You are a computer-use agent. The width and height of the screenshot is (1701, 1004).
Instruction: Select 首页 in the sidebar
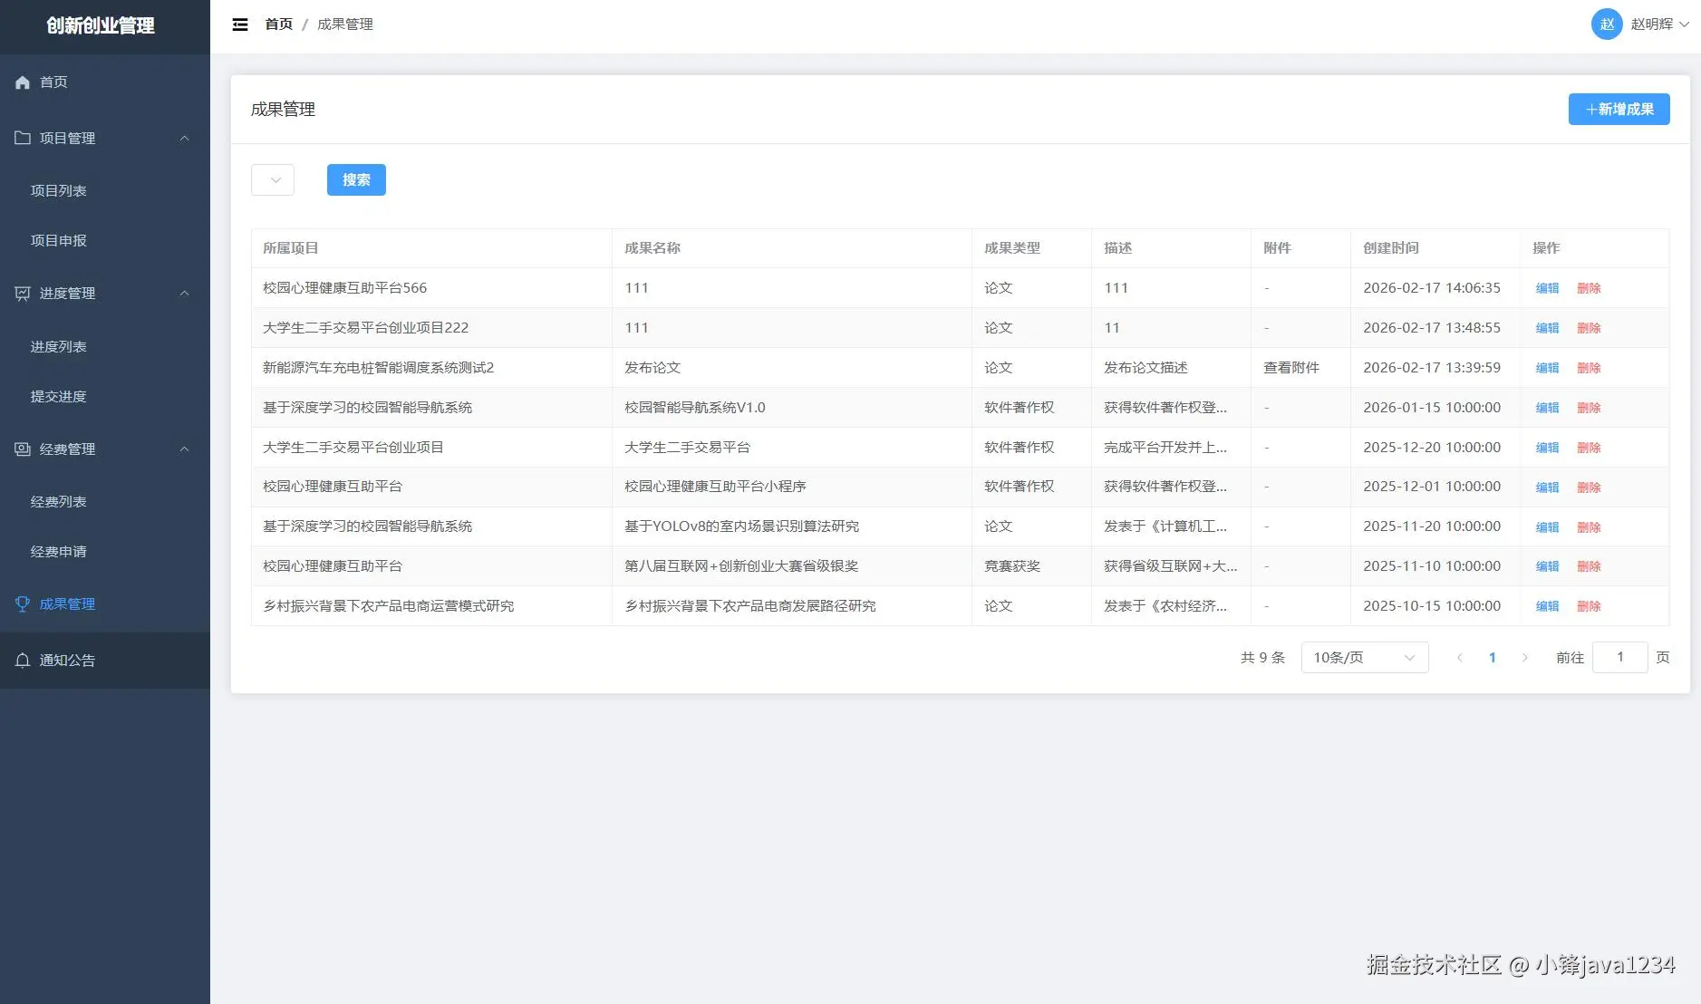(105, 82)
